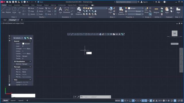
Task: Collapse the 3D Visualization section
Action: [x=30, y=62]
